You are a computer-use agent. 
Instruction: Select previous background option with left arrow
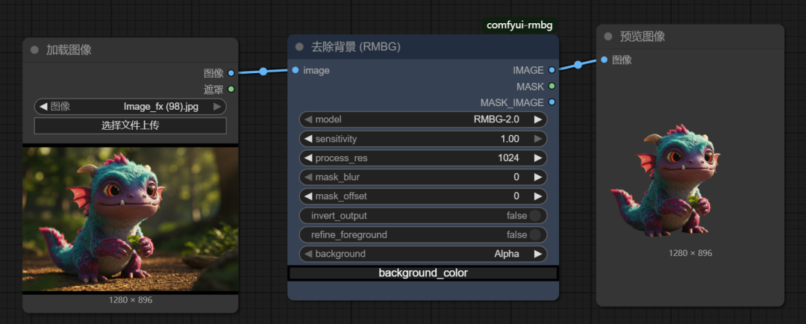pos(308,254)
